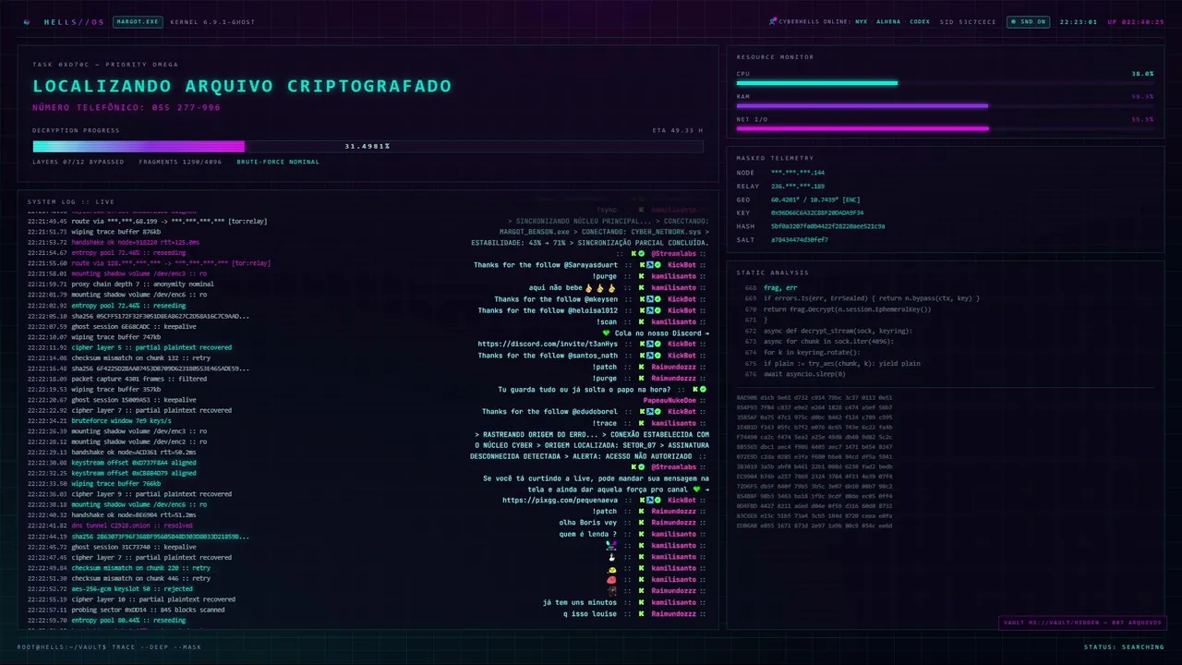1182x665 pixels.
Task: Click the UP 022:40:25 uptime counter
Action: click(1136, 21)
